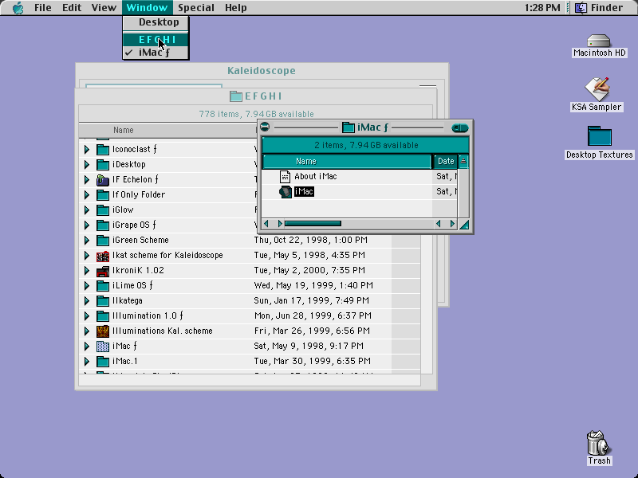
Task: Select the iDesktop folder icon
Action: [103, 165]
